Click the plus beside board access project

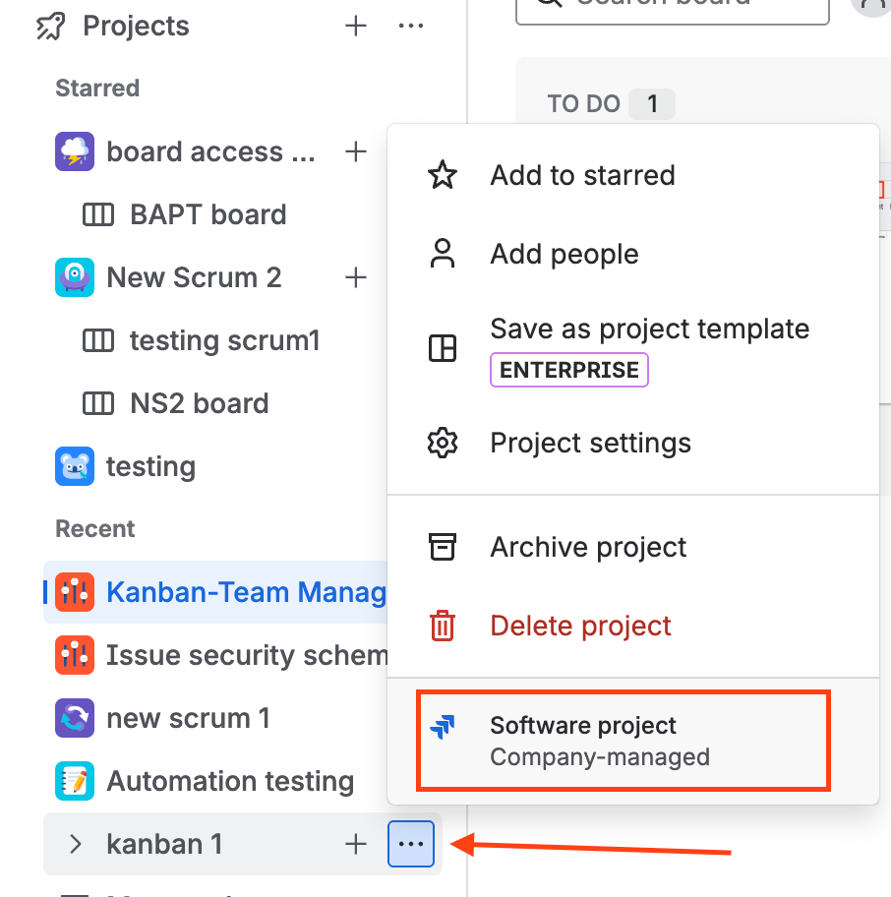[356, 151]
